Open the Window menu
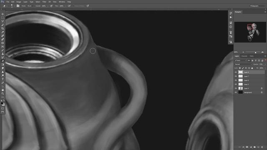The image size is (267, 150). pos(62,2)
